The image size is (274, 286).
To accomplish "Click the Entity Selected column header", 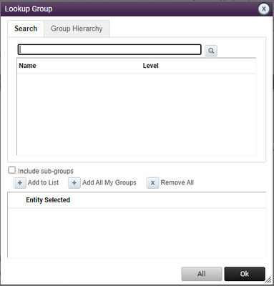I will click(48, 200).
